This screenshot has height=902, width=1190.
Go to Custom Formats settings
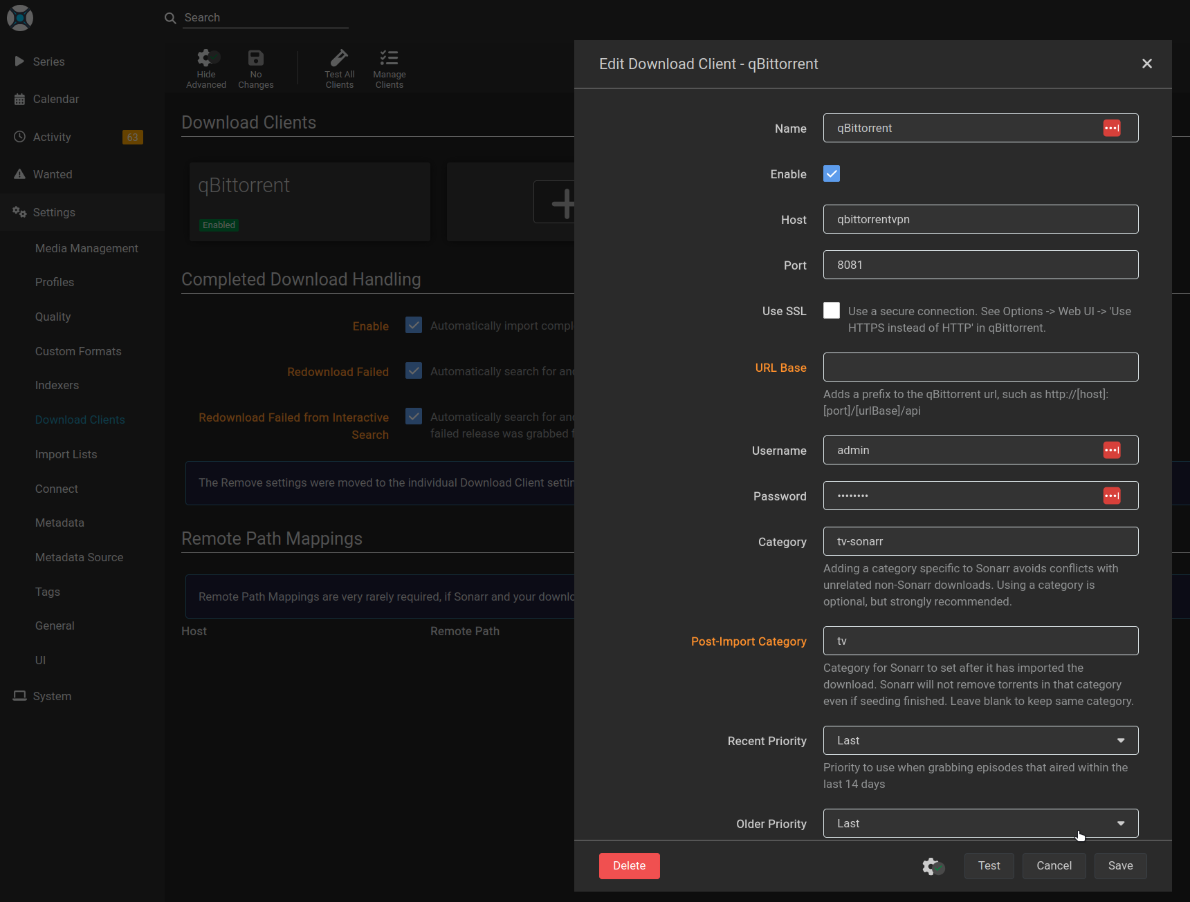click(78, 351)
